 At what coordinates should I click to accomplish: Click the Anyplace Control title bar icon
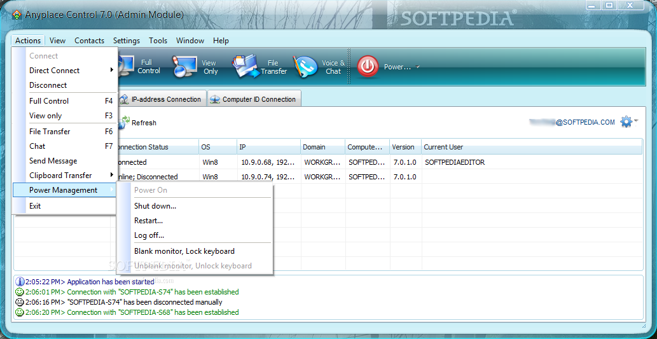(x=17, y=15)
